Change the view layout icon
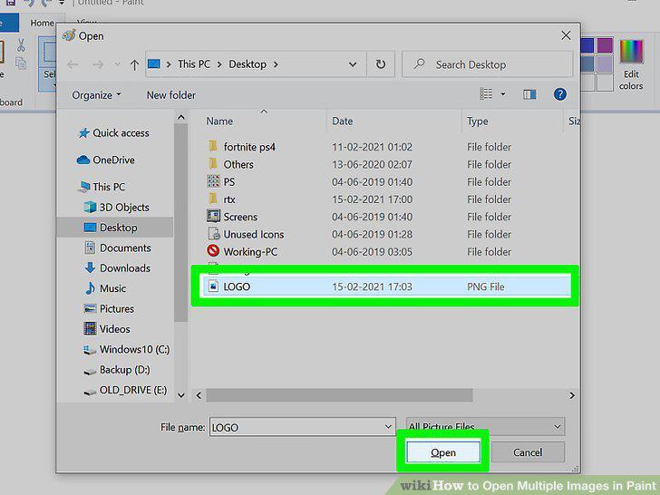Screen dimensions: 660x495 coord(486,94)
